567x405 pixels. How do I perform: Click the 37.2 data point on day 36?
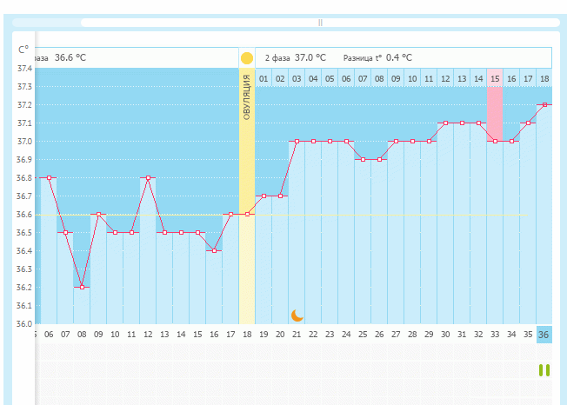coord(544,104)
